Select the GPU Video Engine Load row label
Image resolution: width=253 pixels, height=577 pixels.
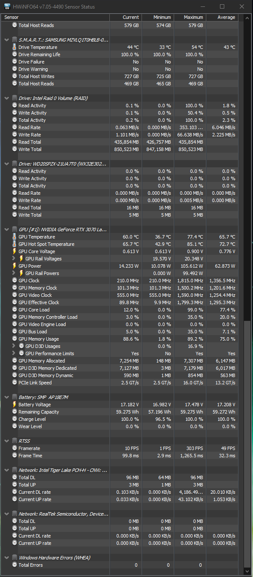(42, 324)
